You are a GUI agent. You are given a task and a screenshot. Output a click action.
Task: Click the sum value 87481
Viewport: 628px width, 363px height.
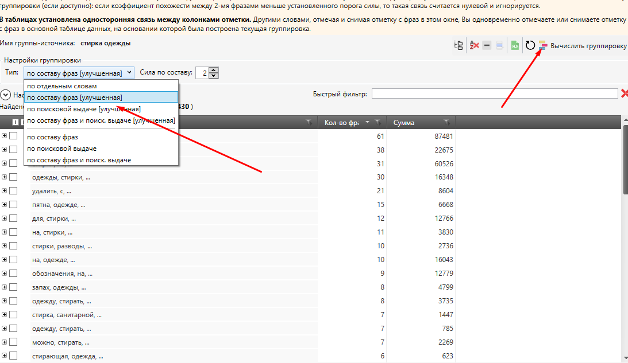click(444, 136)
